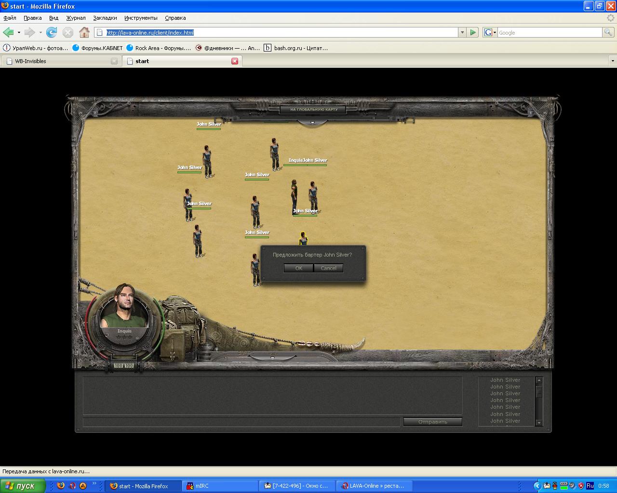
Task: Click the player list scrollbar thumb
Action: click(539, 392)
